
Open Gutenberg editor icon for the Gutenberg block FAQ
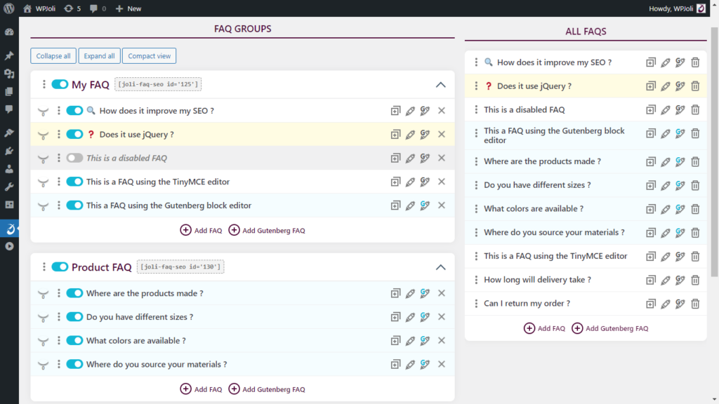(x=425, y=205)
